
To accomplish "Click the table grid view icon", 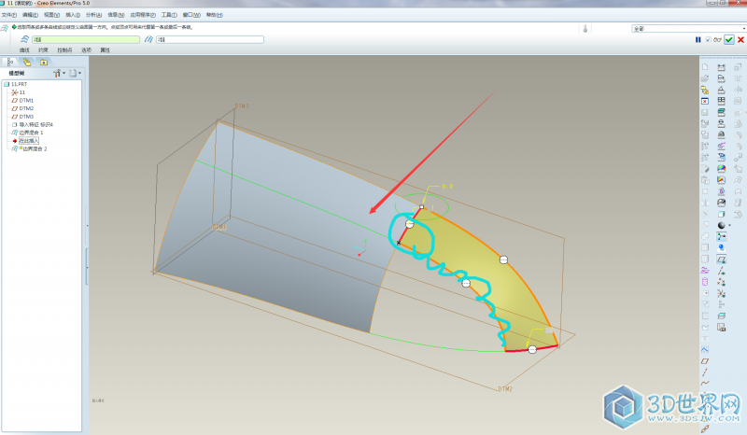I will (721, 101).
